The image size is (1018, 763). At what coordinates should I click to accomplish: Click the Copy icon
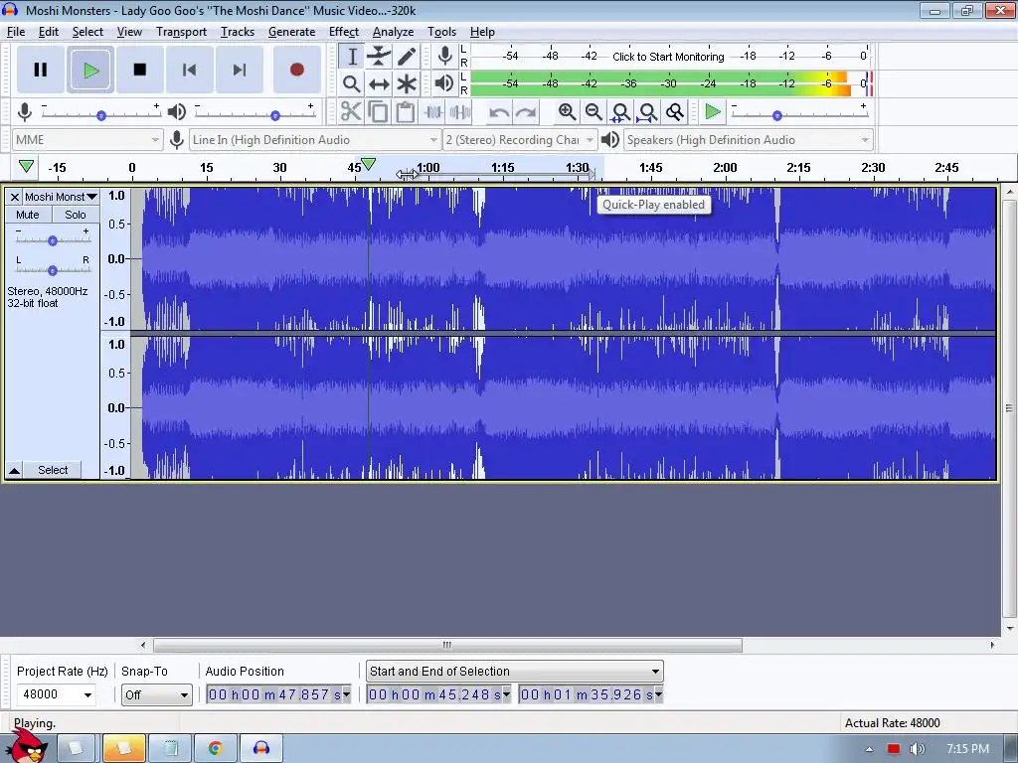point(378,112)
